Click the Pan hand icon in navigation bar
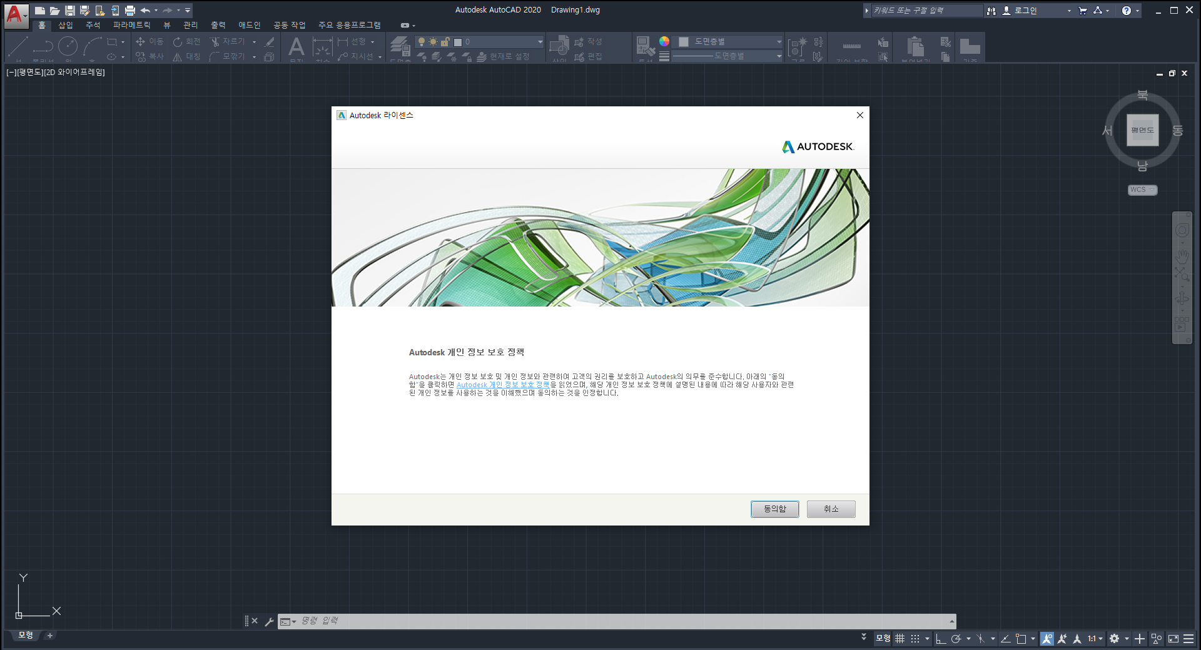Screen dimensions: 1201x650 click(1182, 255)
